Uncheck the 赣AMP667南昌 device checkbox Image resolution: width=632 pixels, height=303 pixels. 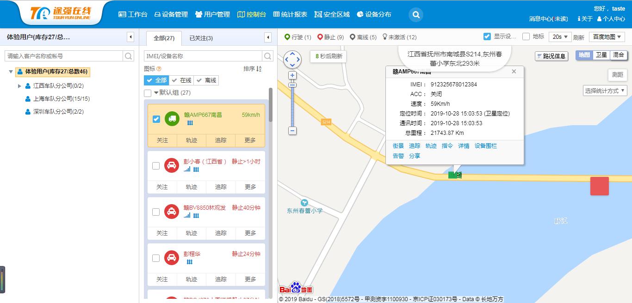pos(156,119)
